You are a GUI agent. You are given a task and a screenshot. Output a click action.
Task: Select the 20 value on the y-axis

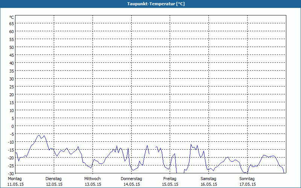(x=12, y=95)
